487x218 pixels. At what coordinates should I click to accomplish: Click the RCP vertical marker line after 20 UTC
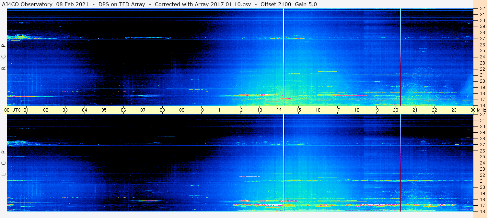[400, 57]
